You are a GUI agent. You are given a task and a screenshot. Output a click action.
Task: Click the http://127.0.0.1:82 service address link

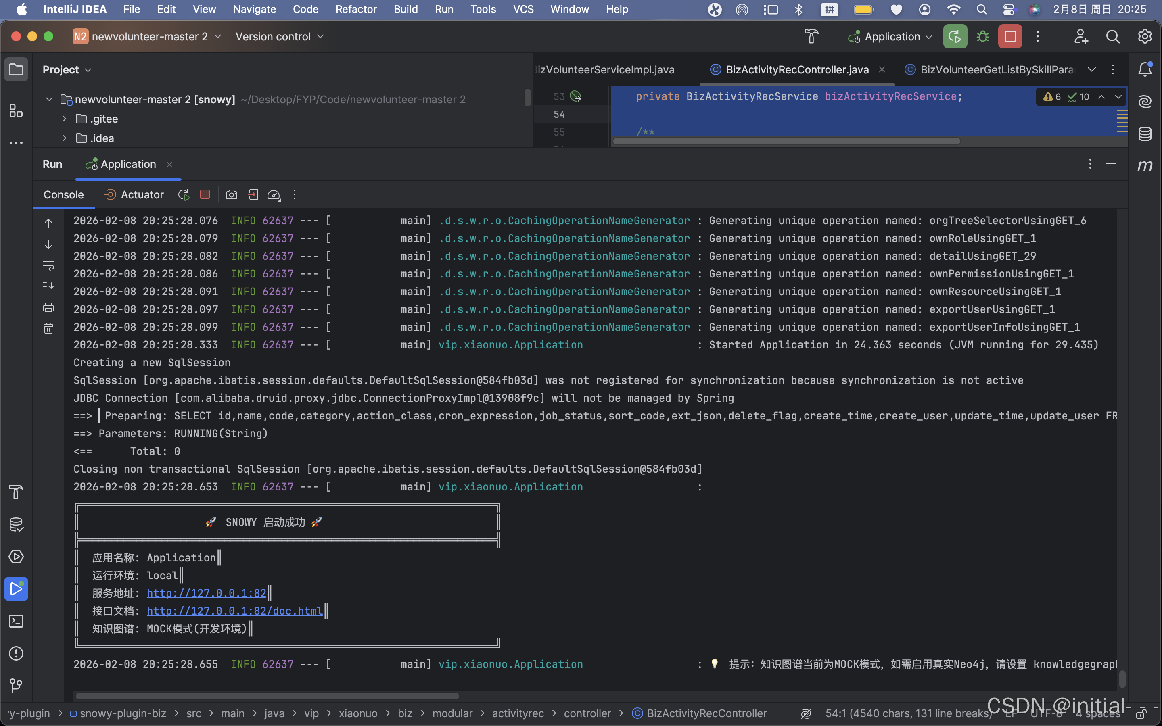pos(206,593)
